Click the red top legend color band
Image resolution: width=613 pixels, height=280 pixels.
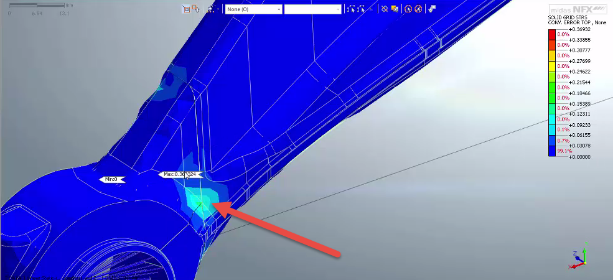click(552, 34)
